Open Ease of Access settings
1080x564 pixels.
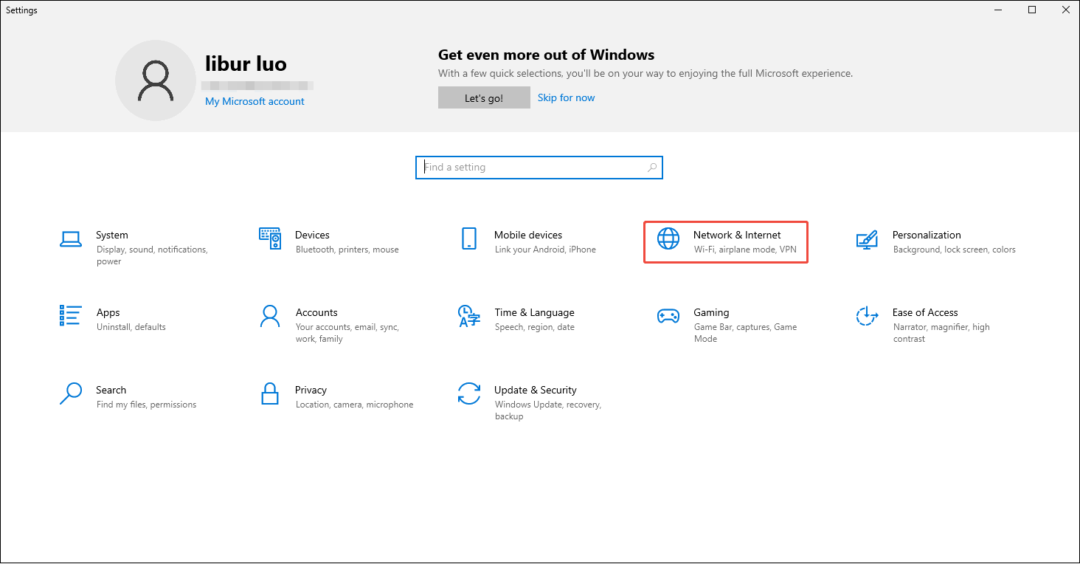pyautogui.click(x=925, y=312)
